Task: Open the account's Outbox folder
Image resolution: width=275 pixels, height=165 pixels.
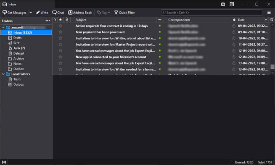Action: tap(26, 69)
